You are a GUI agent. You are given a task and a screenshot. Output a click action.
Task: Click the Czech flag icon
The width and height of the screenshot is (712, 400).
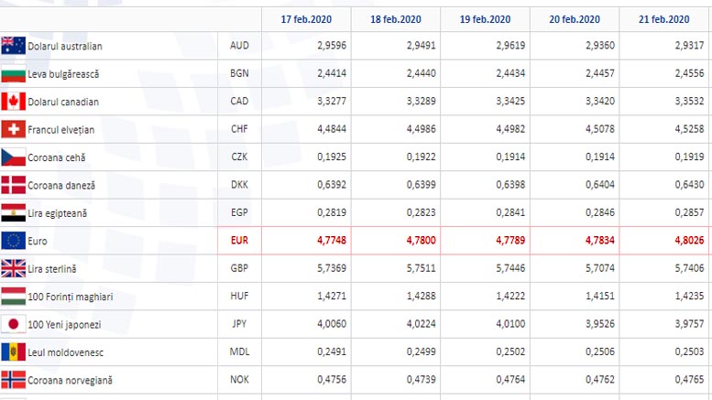pyautogui.click(x=13, y=157)
